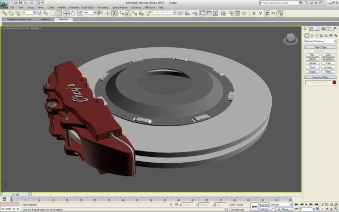Open Key Filters dialog

(x=284, y=209)
